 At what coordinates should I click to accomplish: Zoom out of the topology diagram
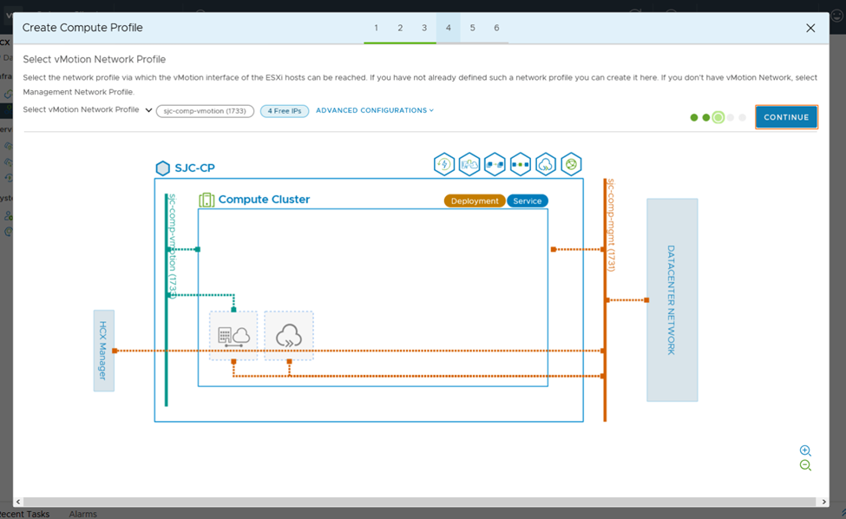click(805, 466)
